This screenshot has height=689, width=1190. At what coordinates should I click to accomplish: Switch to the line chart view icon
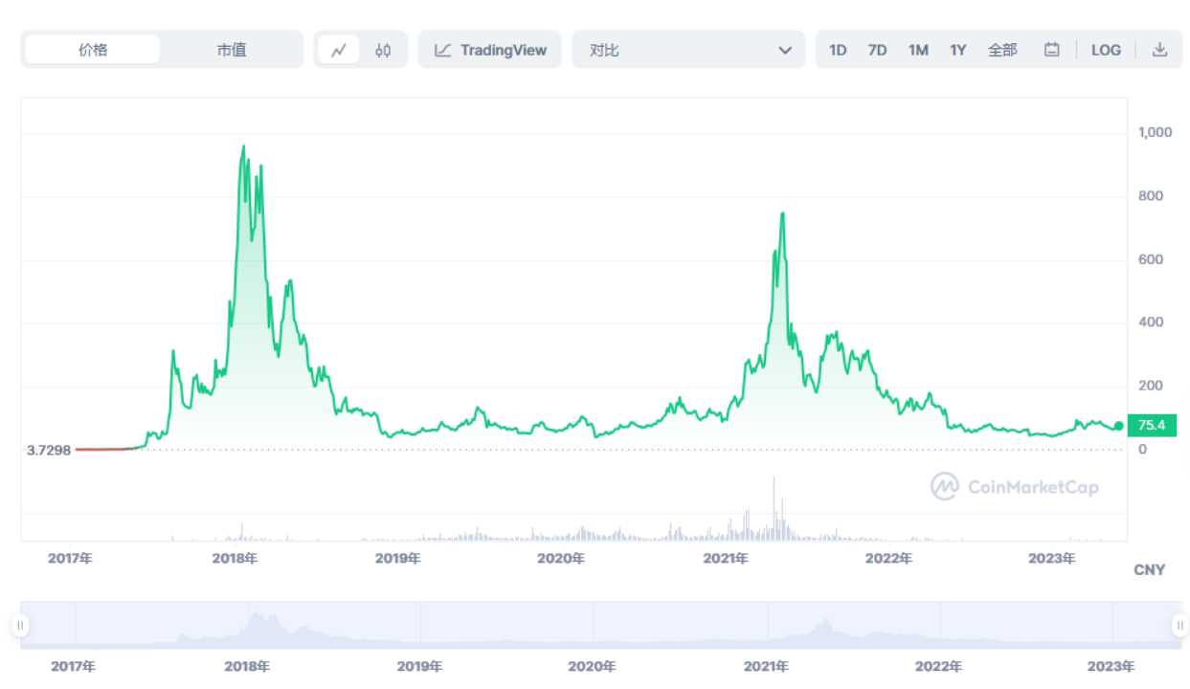[338, 50]
